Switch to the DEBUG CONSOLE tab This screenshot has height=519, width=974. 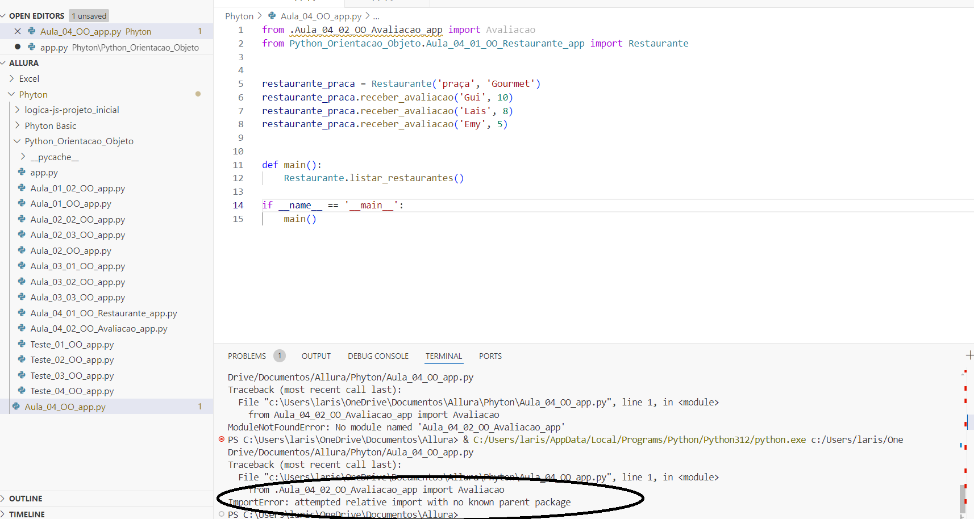click(x=378, y=356)
